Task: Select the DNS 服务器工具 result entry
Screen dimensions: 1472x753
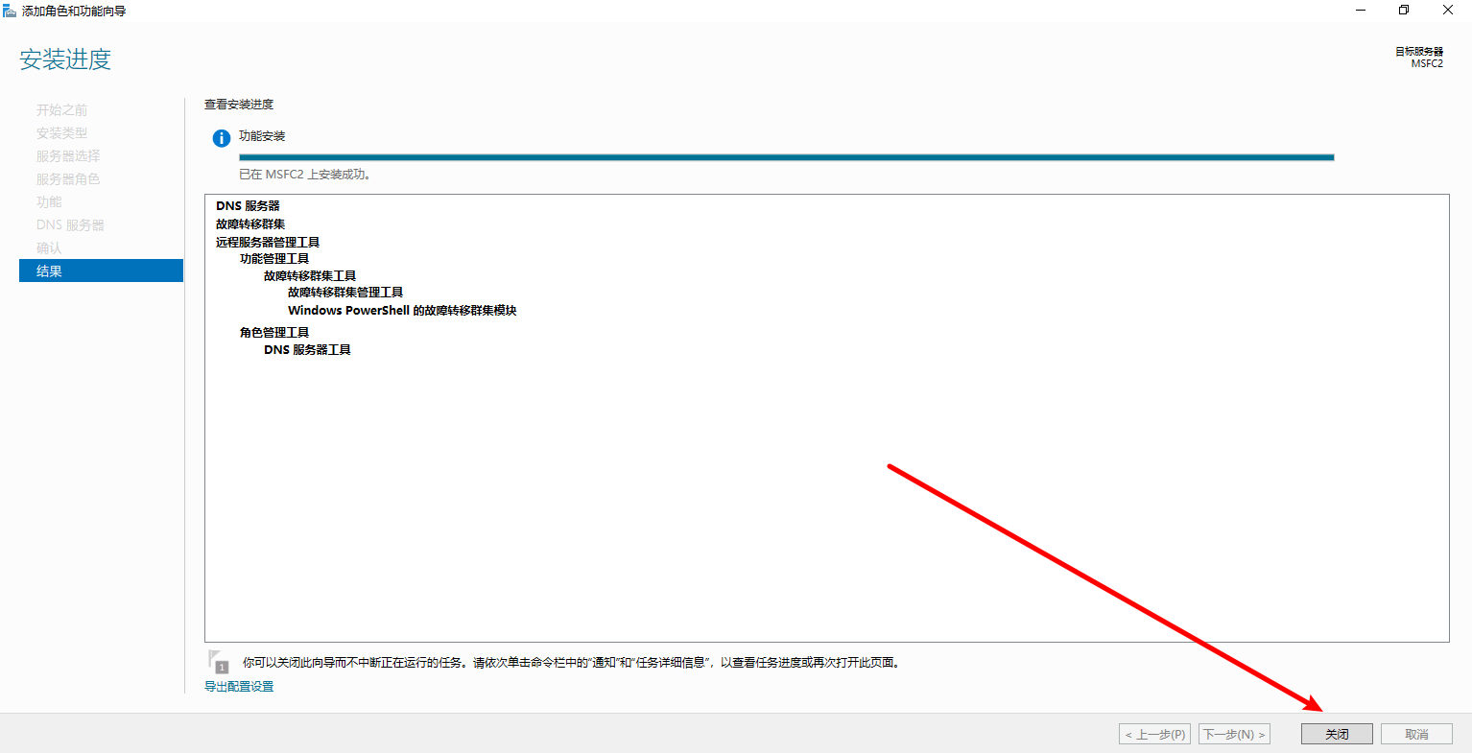Action: pos(307,350)
